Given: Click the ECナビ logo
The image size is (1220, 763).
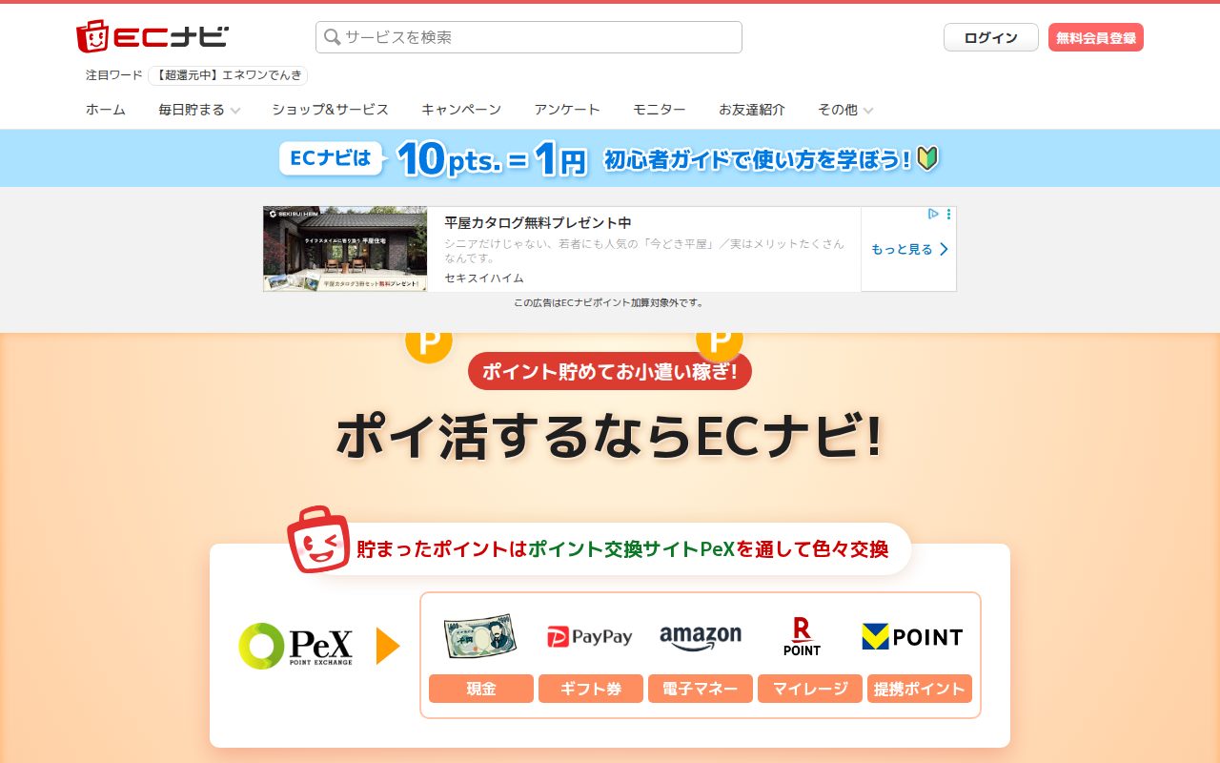Looking at the screenshot, I should click(152, 36).
